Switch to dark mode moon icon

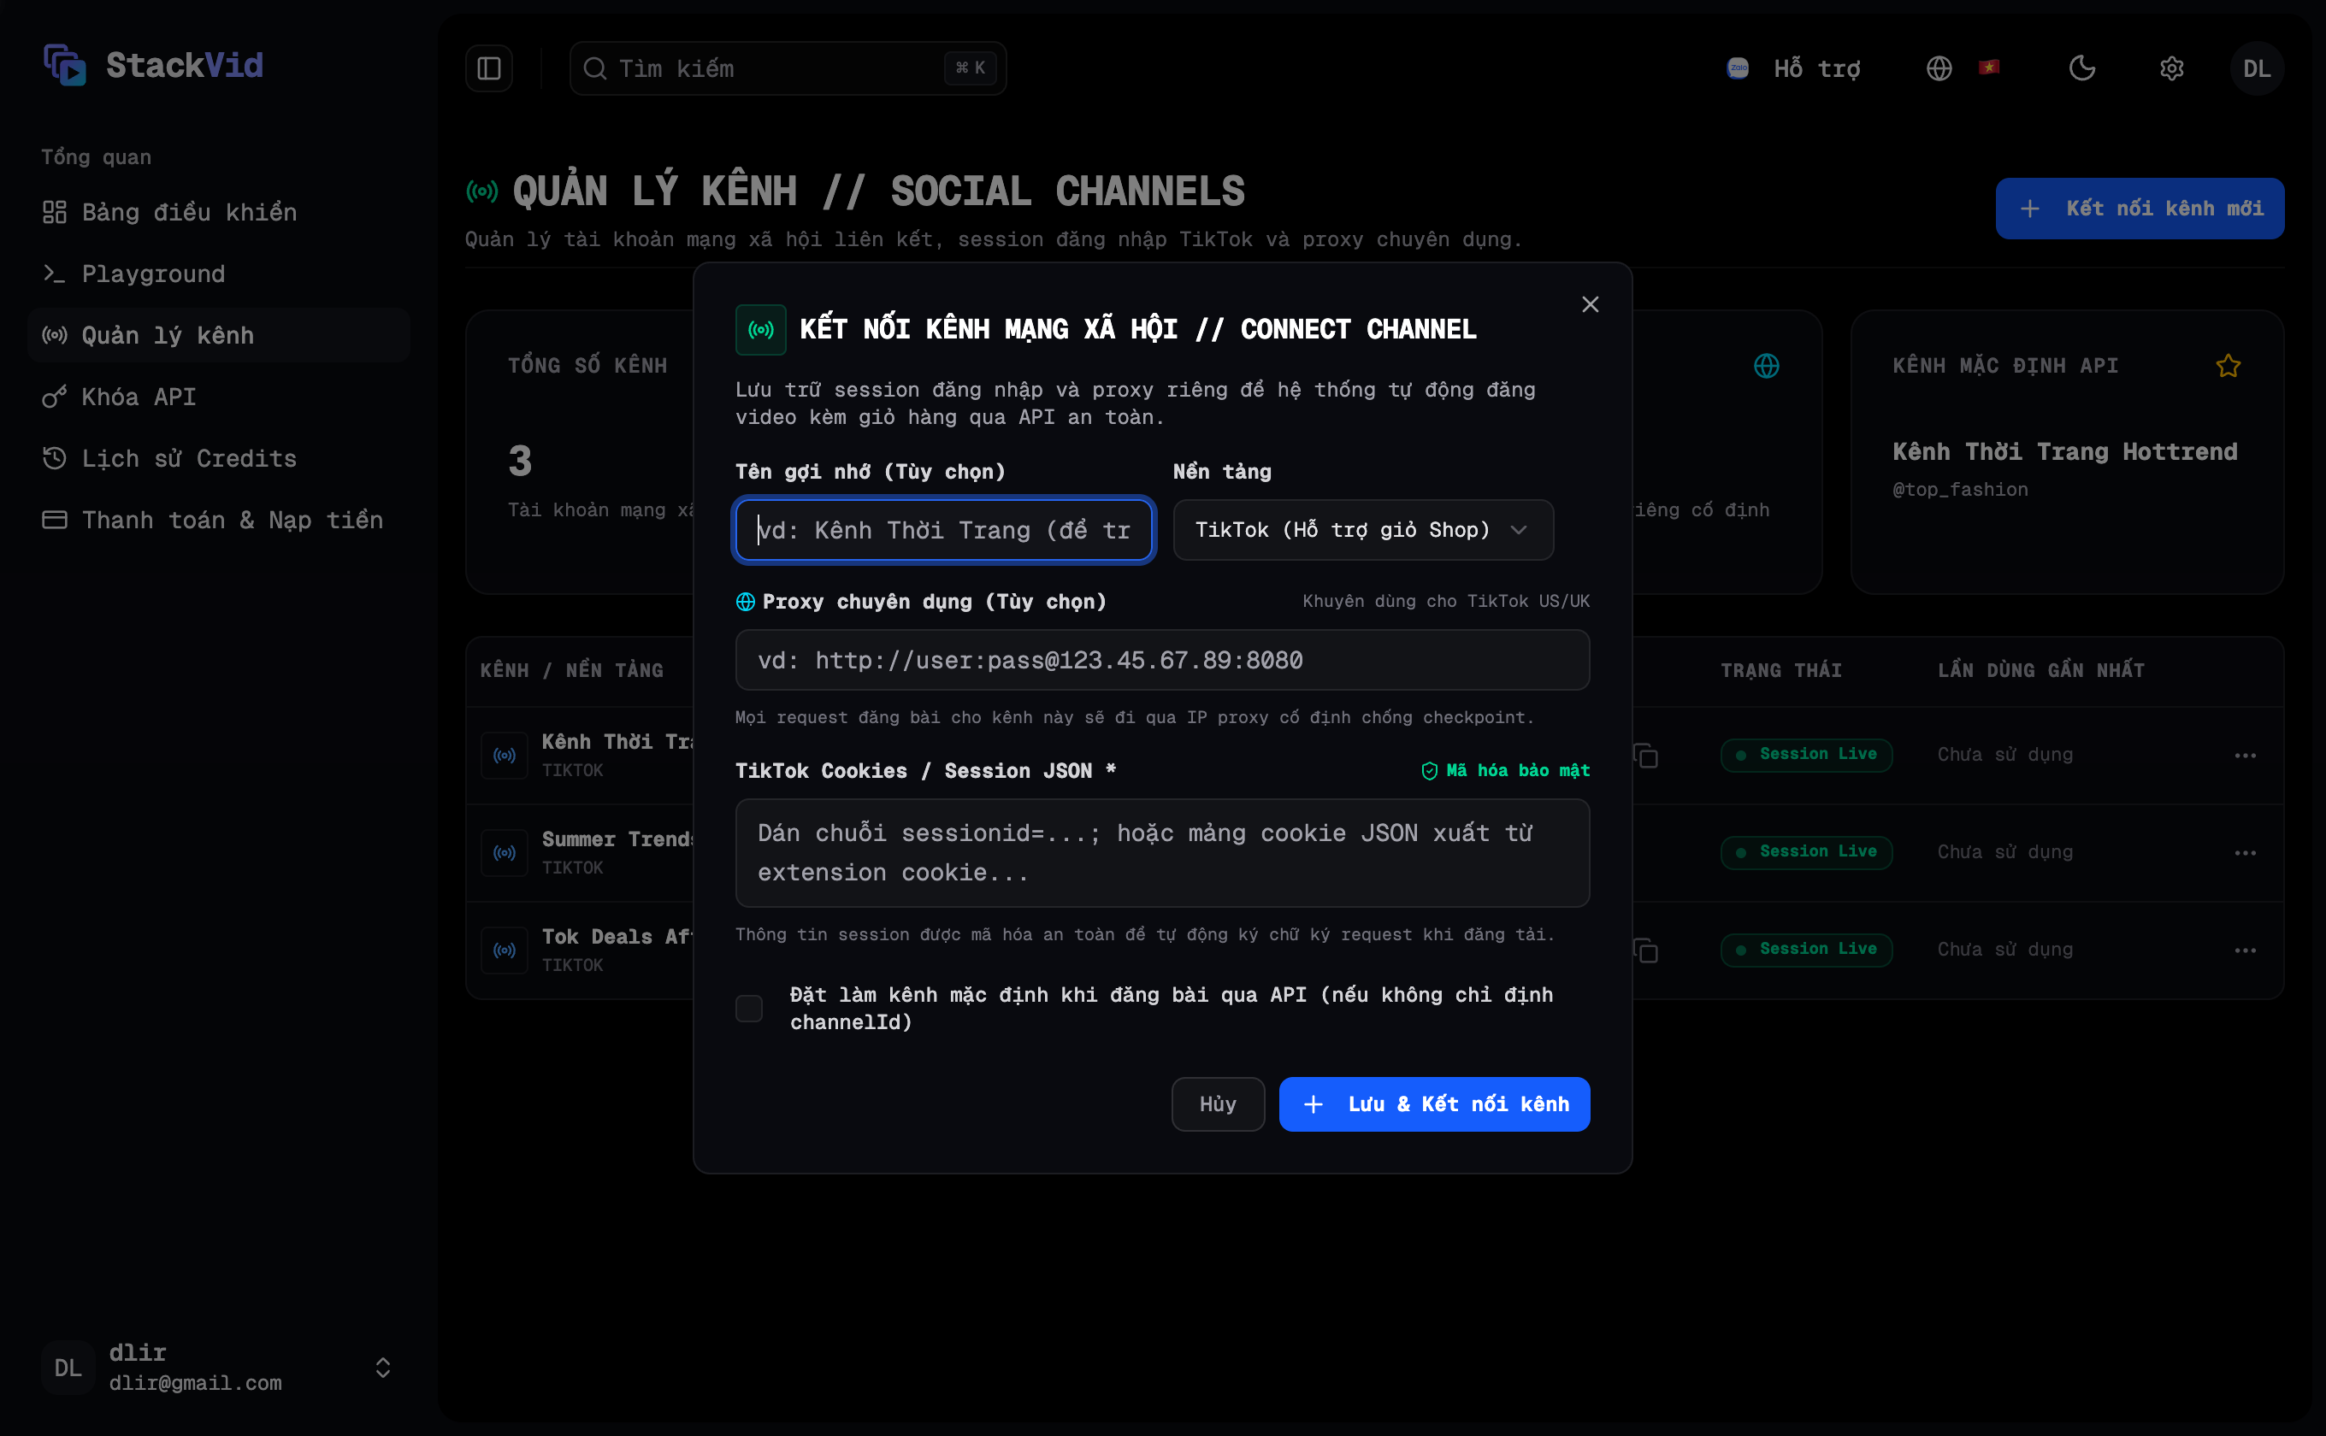click(x=2081, y=68)
